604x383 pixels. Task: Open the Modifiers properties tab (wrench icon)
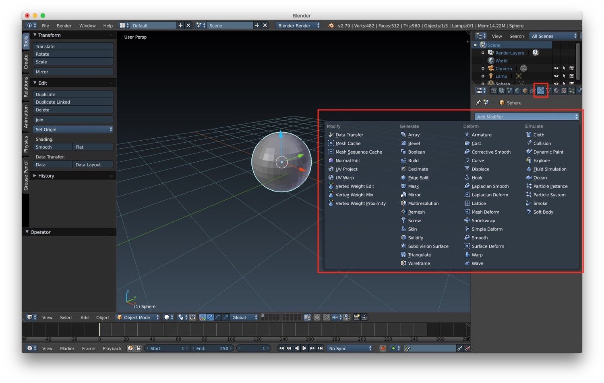pyautogui.click(x=540, y=91)
